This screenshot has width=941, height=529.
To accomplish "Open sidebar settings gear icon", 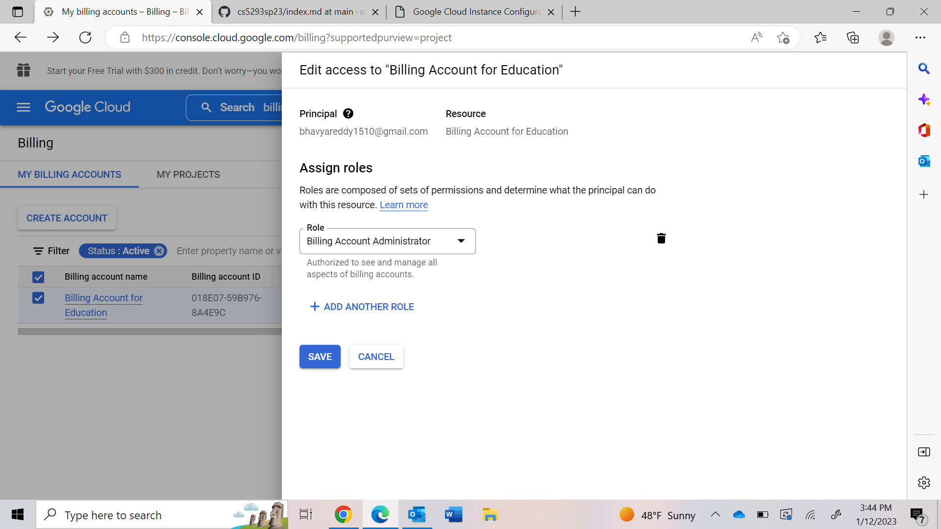I will (924, 482).
